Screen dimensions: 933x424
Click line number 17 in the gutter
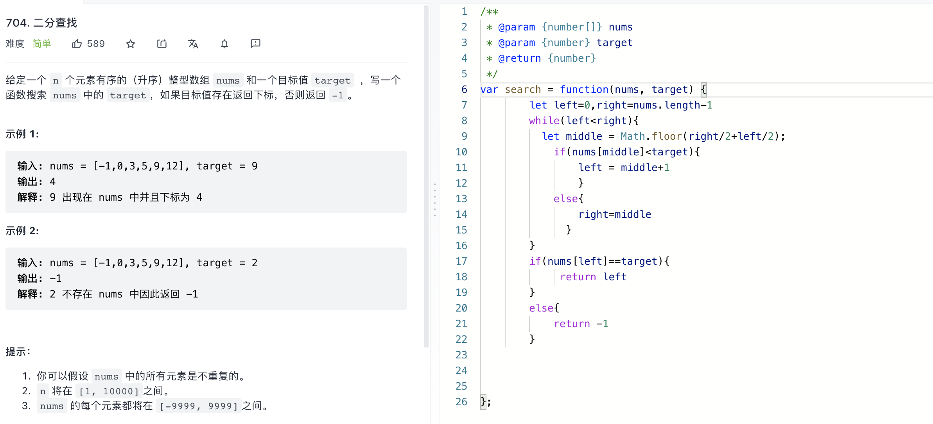click(x=461, y=261)
